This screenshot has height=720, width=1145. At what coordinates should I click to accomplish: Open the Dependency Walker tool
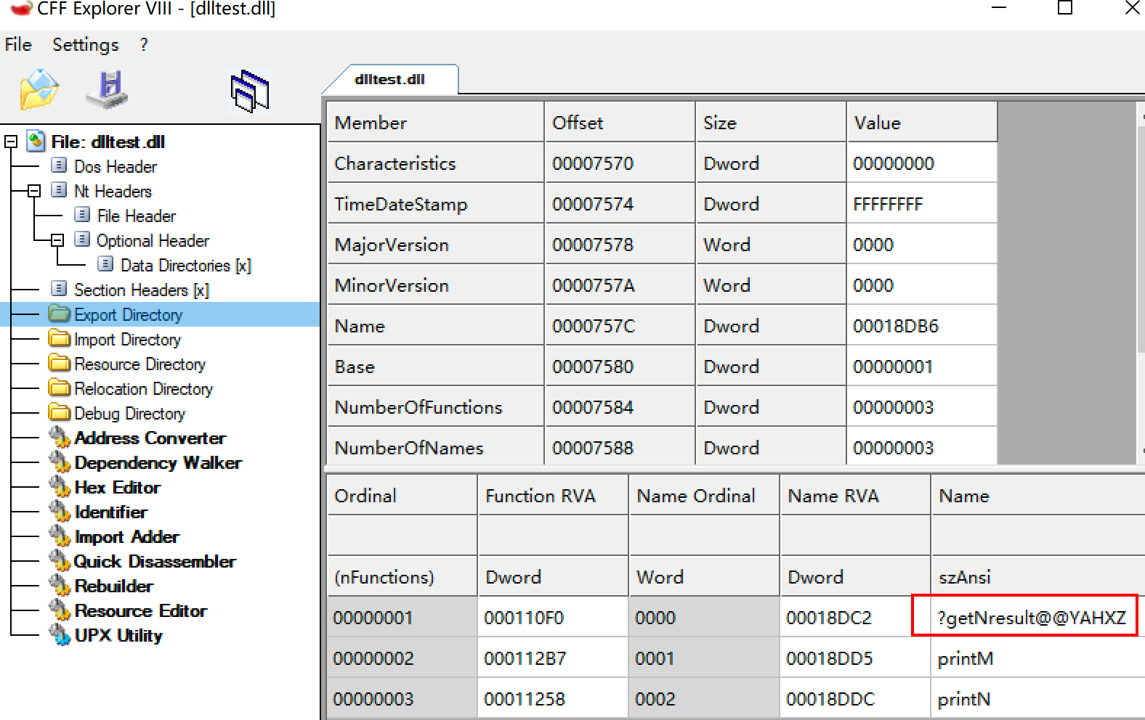pyautogui.click(x=157, y=463)
